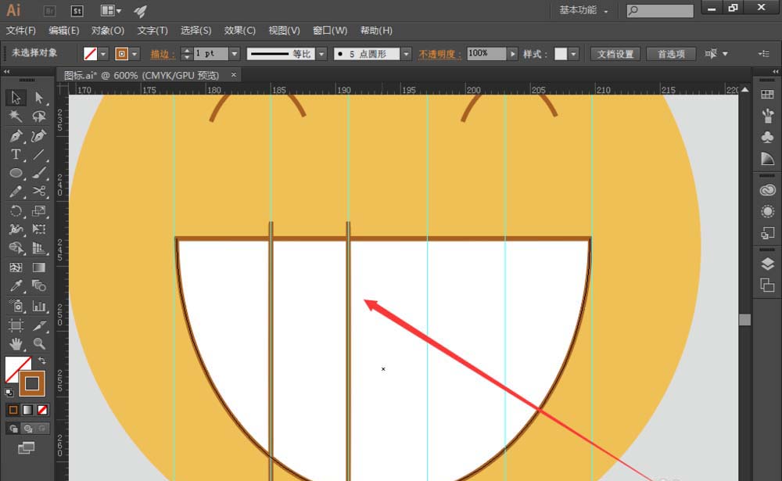This screenshot has width=782, height=481.
Task: Set paint mode to Color
Action: 13,410
